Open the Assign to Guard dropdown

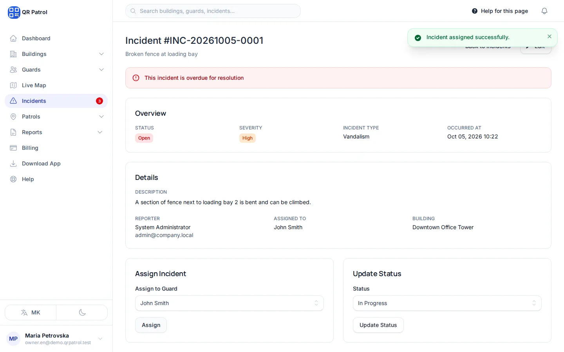tap(230, 303)
